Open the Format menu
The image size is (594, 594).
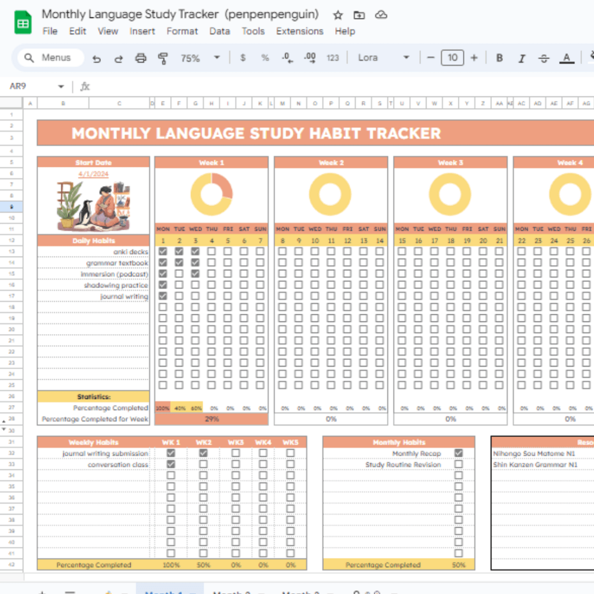click(182, 31)
